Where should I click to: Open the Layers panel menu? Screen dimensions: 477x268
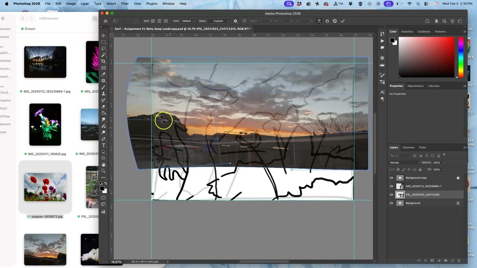[464, 147]
